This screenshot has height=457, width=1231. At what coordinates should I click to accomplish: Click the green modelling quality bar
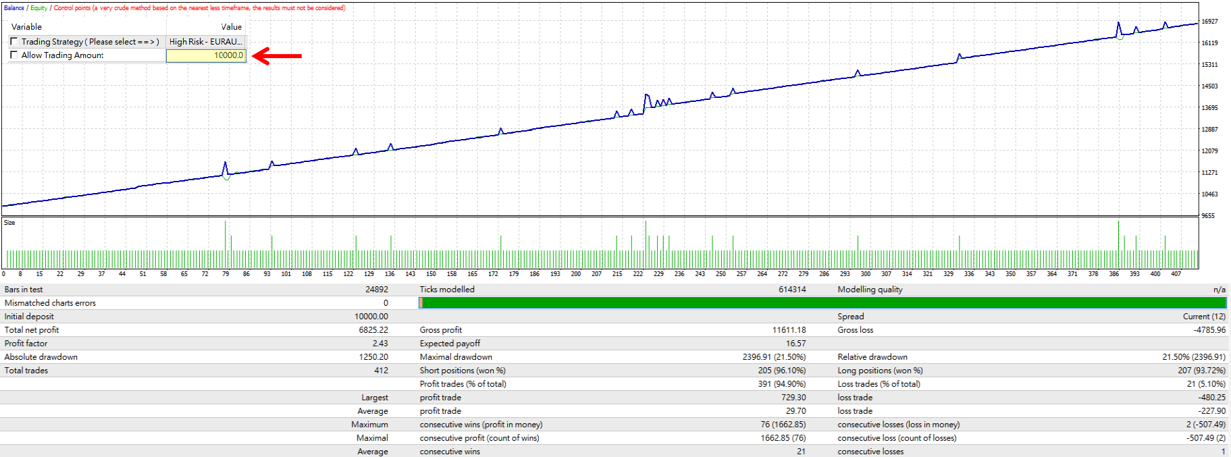[822, 303]
